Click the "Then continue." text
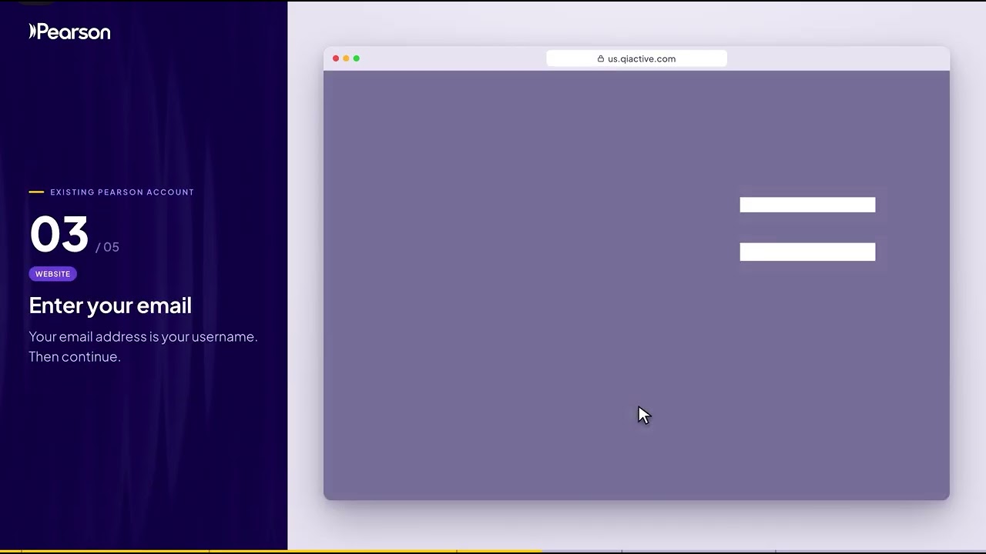This screenshot has height=554, width=986. [x=75, y=357]
